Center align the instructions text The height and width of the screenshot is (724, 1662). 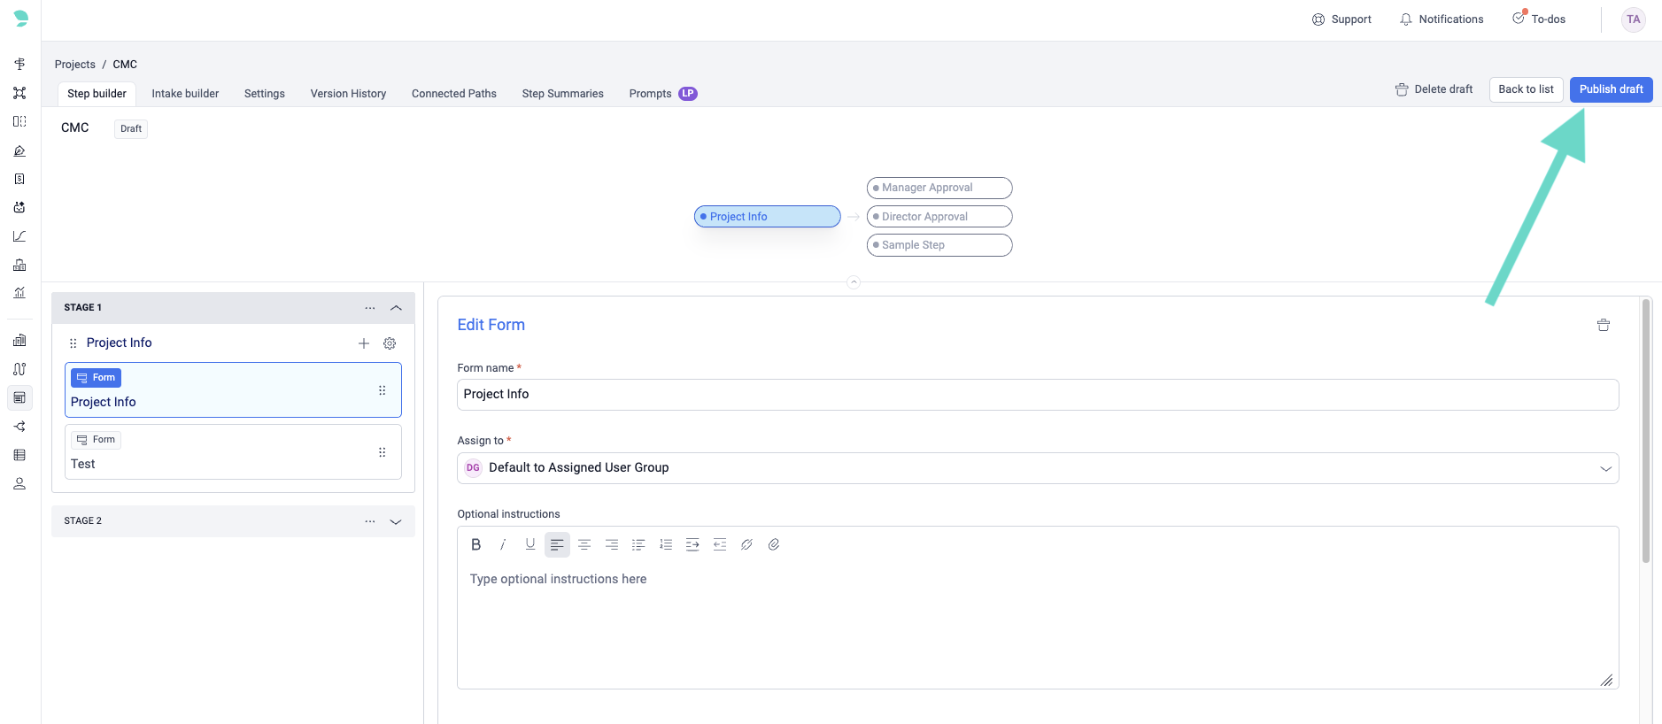(584, 544)
